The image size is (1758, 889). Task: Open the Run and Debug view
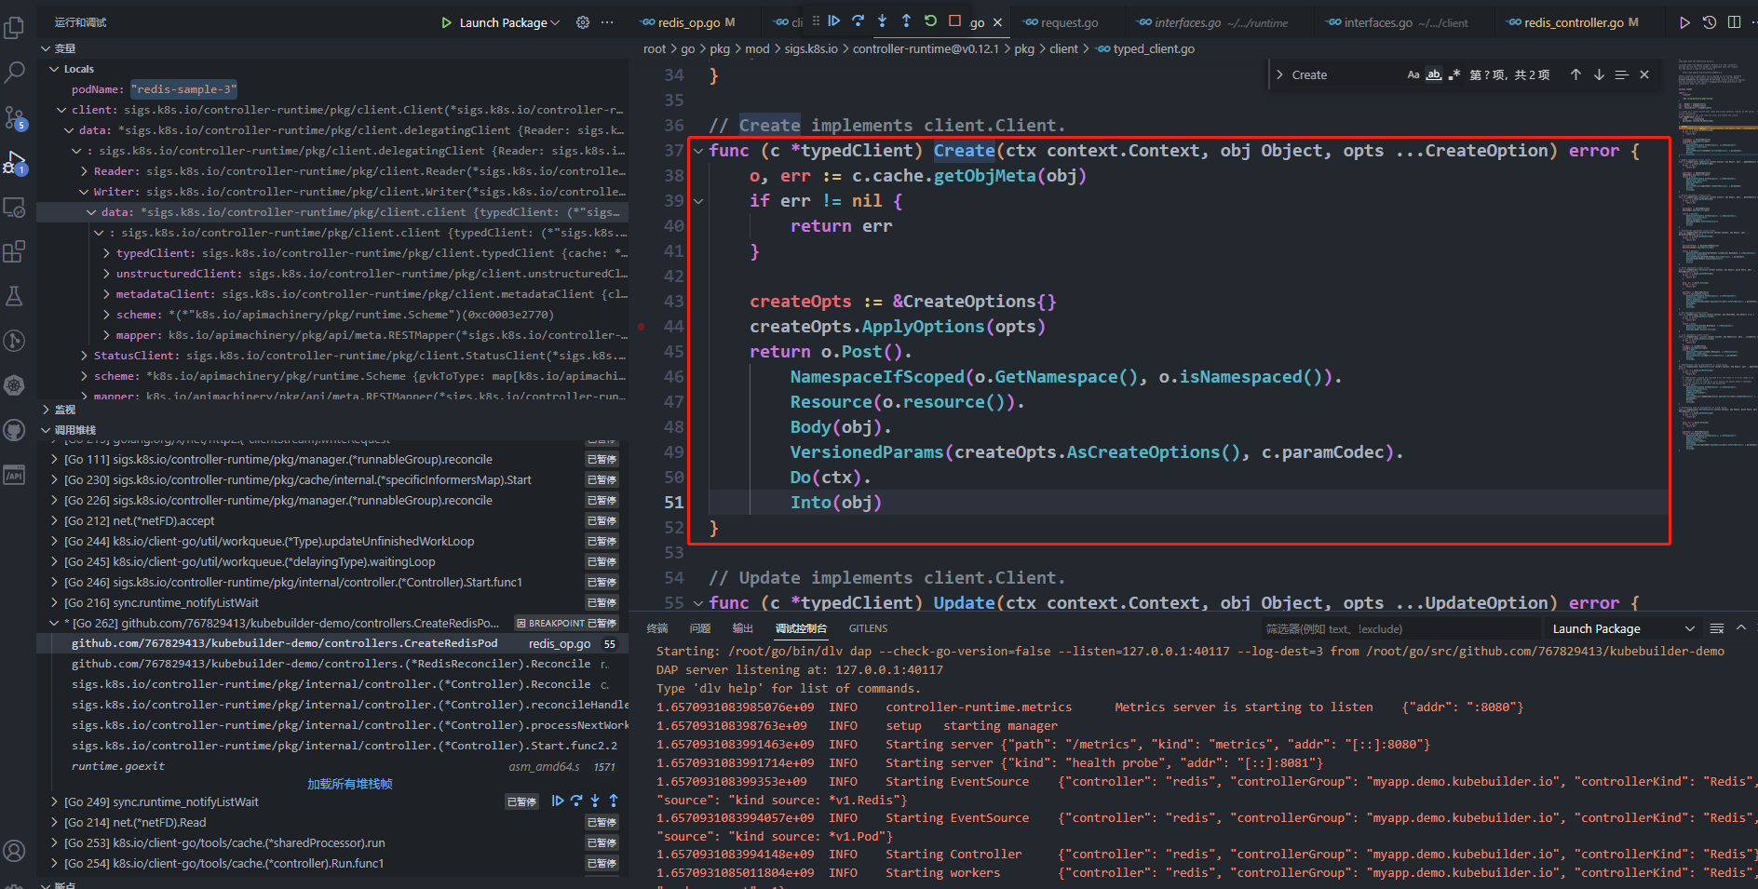[14, 162]
